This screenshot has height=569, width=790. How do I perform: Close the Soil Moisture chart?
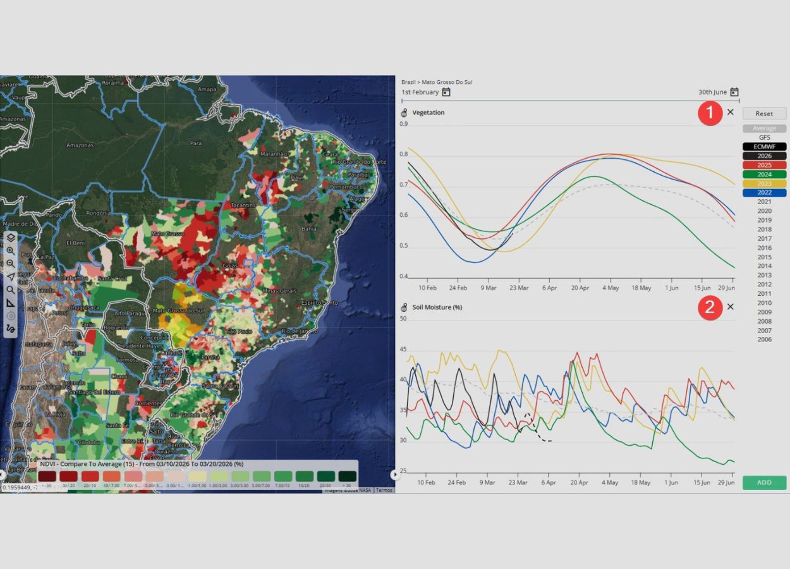pos(731,307)
